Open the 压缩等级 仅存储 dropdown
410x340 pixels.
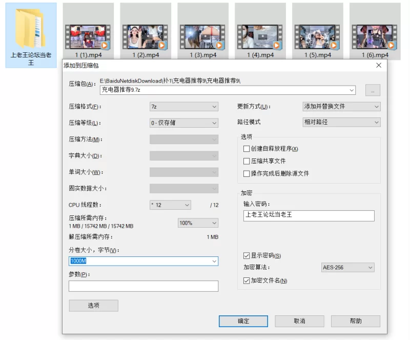184,123
